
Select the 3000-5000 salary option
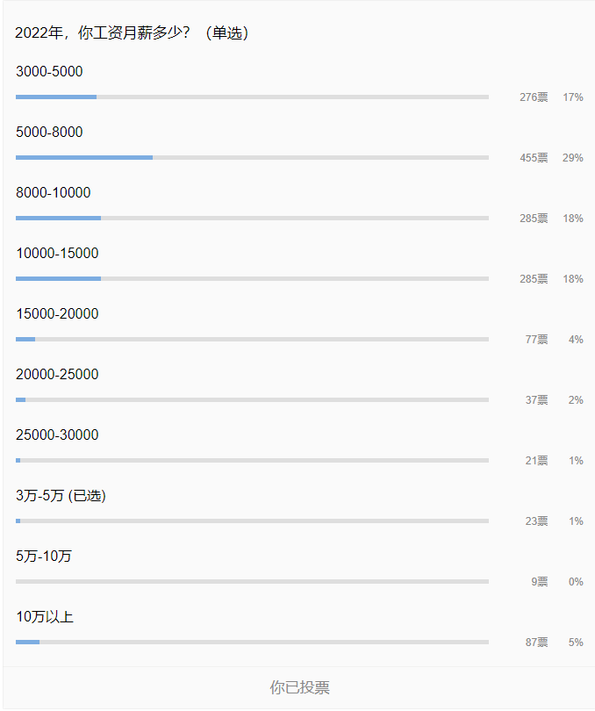[x=49, y=72]
